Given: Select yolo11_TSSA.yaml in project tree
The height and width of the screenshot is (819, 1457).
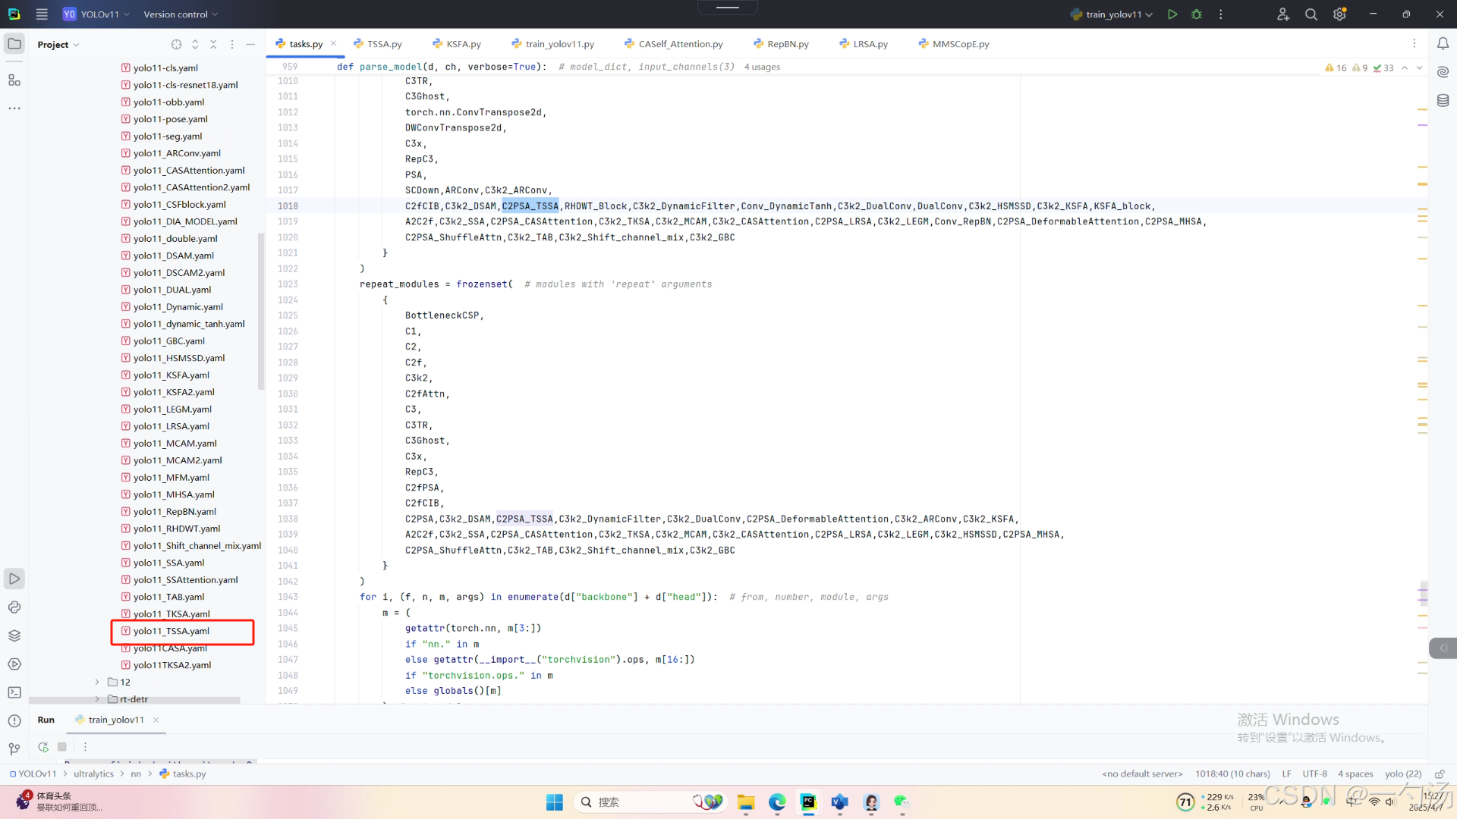Looking at the screenshot, I should [172, 631].
